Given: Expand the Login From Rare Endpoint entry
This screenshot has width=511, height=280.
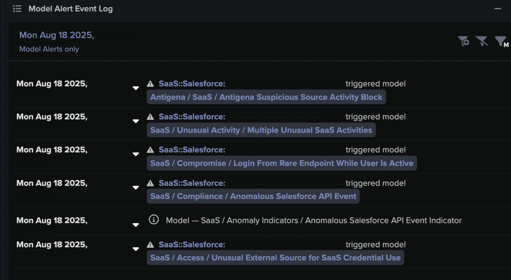Looking at the screenshot, I should 136,154.
